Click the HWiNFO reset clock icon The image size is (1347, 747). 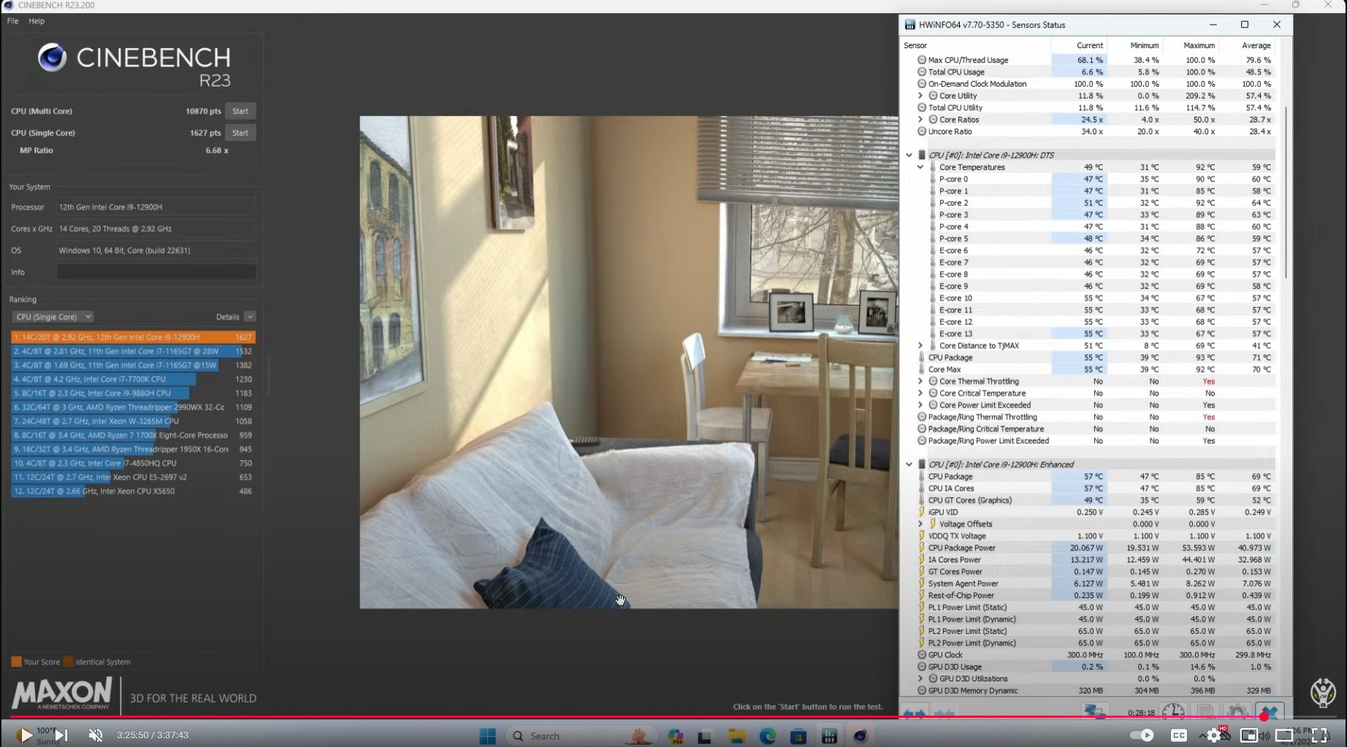(x=1173, y=711)
